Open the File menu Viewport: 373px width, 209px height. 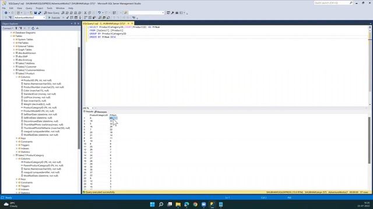click(x=4, y=8)
